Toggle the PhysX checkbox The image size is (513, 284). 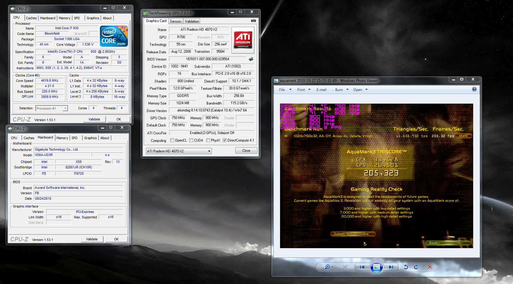[208, 140]
